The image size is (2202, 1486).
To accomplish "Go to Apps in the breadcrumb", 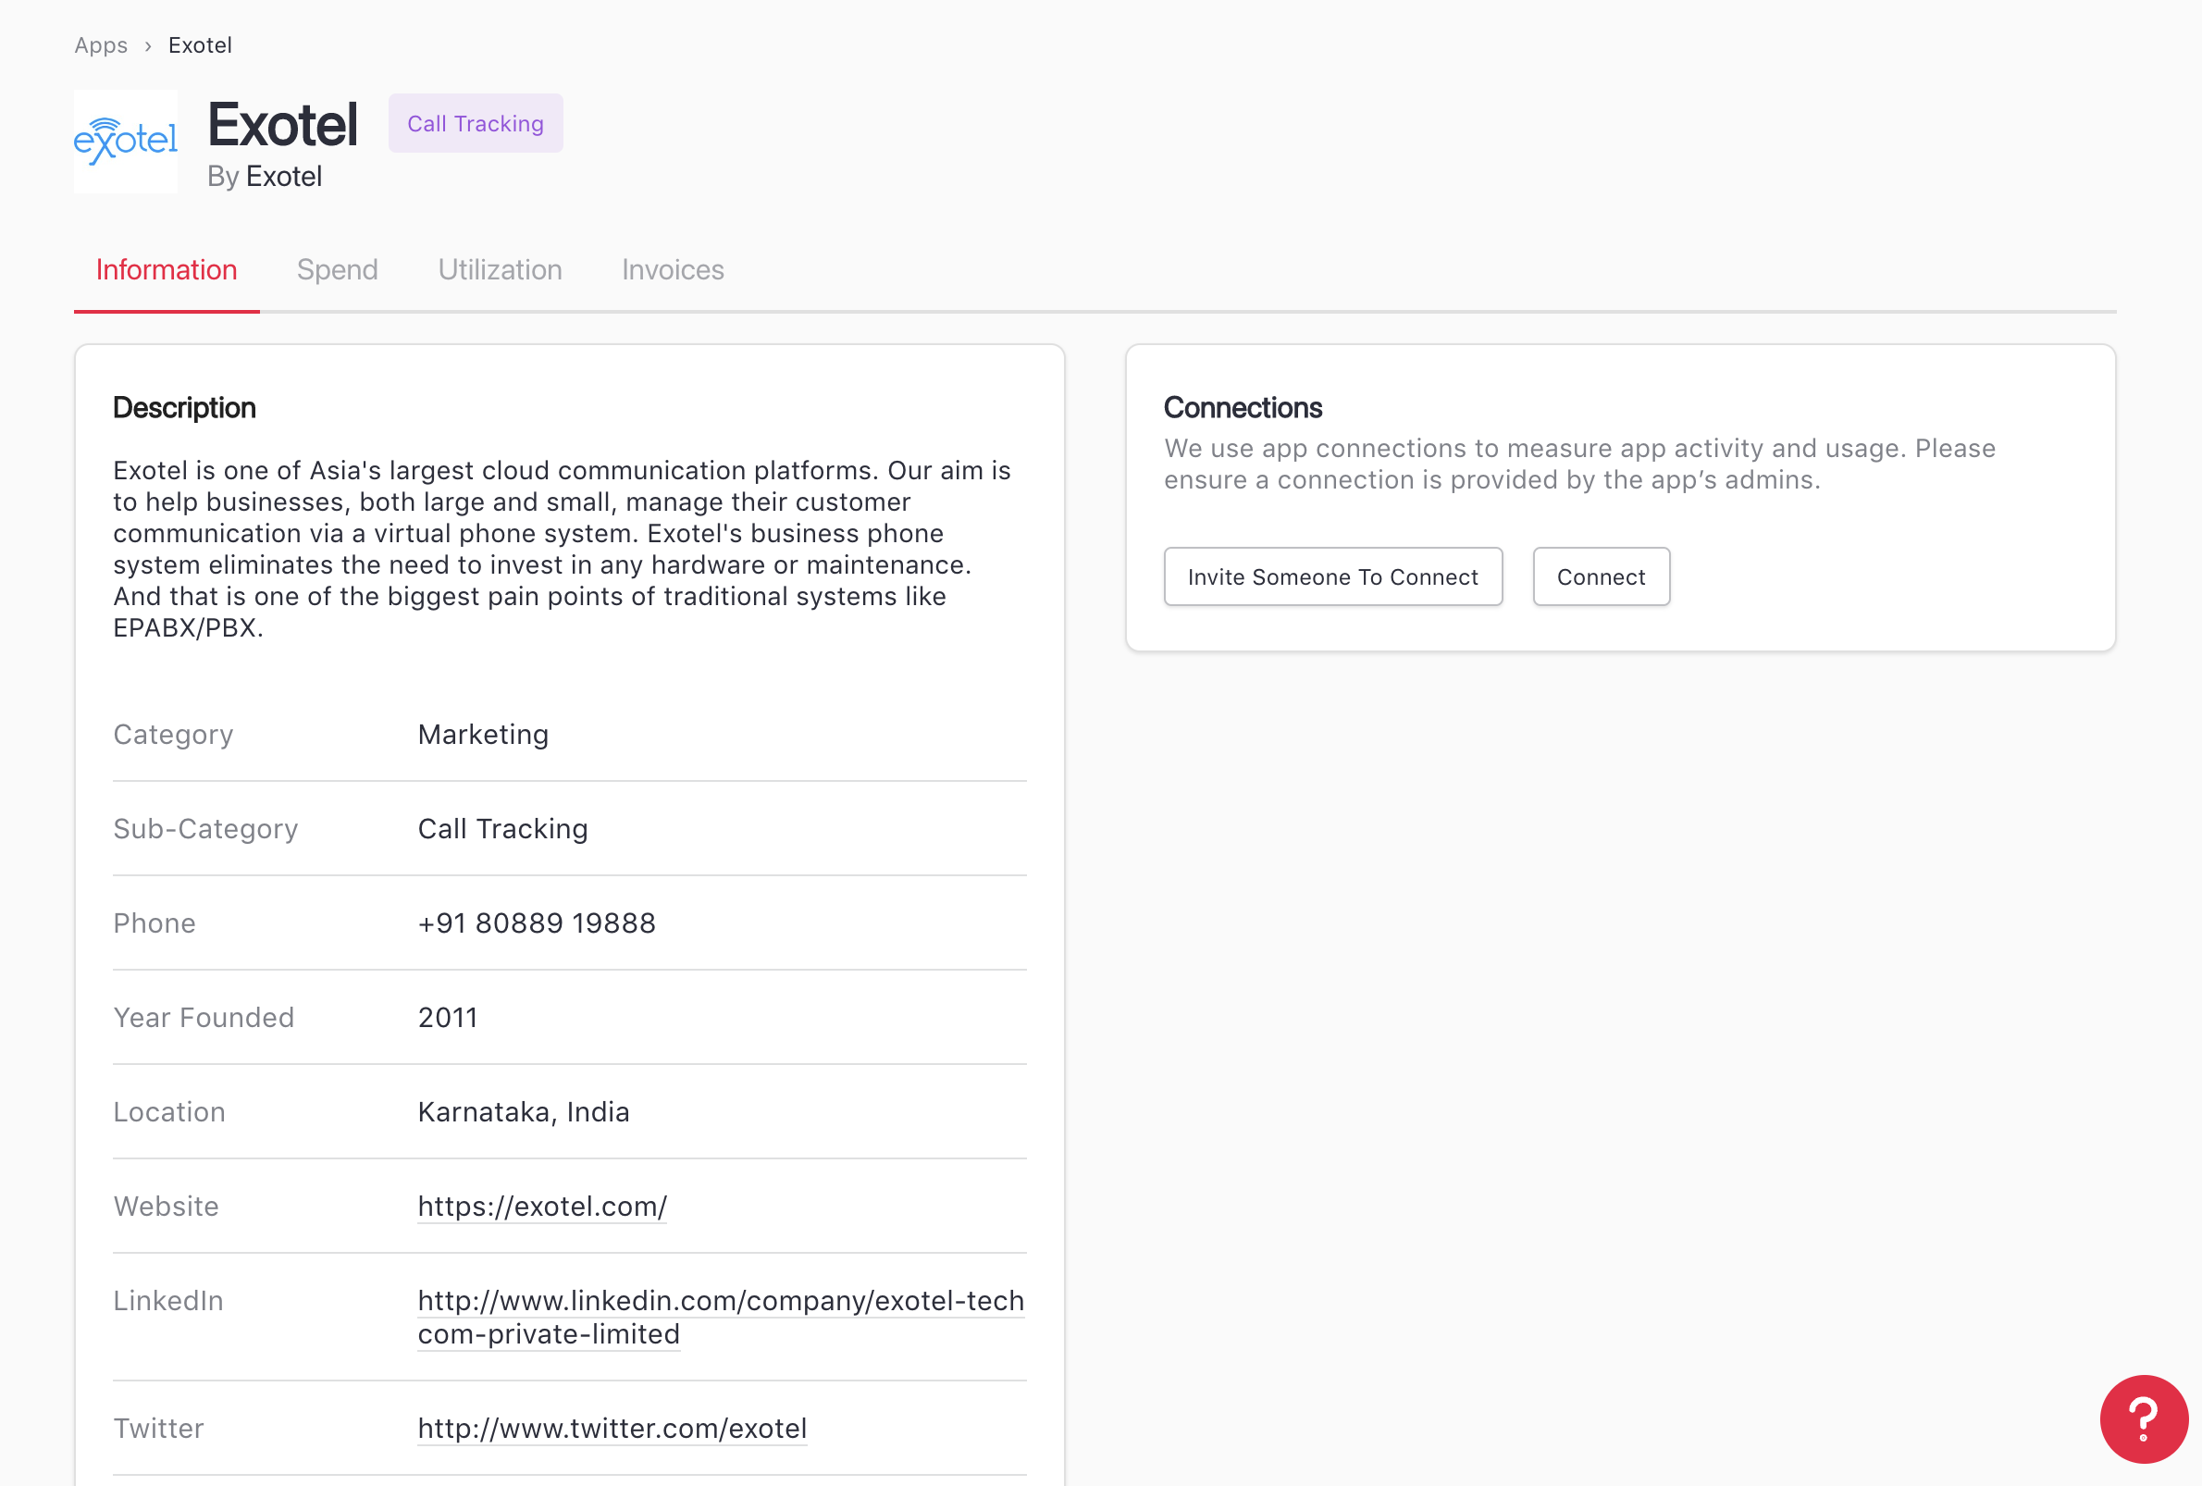I will coord(101,45).
